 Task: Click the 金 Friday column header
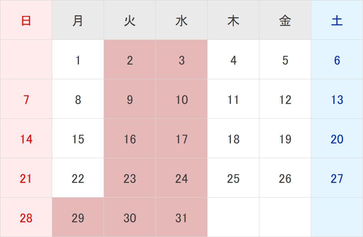pyautogui.click(x=285, y=21)
